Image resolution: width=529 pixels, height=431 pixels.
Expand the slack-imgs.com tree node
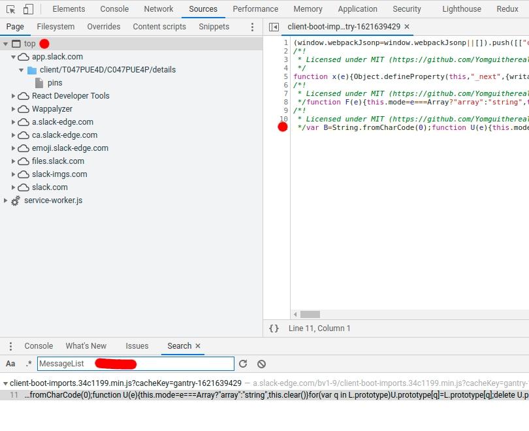click(13, 174)
